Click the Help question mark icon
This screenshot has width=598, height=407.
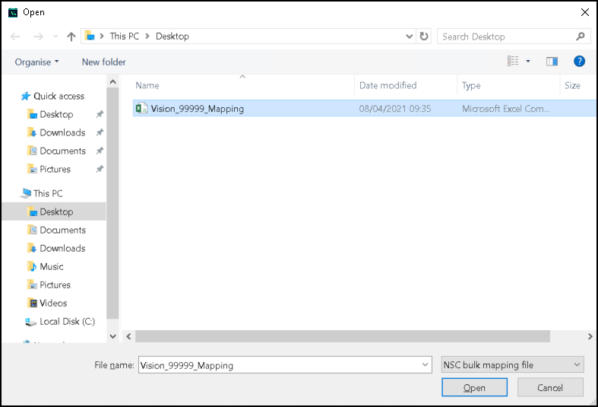579,62
